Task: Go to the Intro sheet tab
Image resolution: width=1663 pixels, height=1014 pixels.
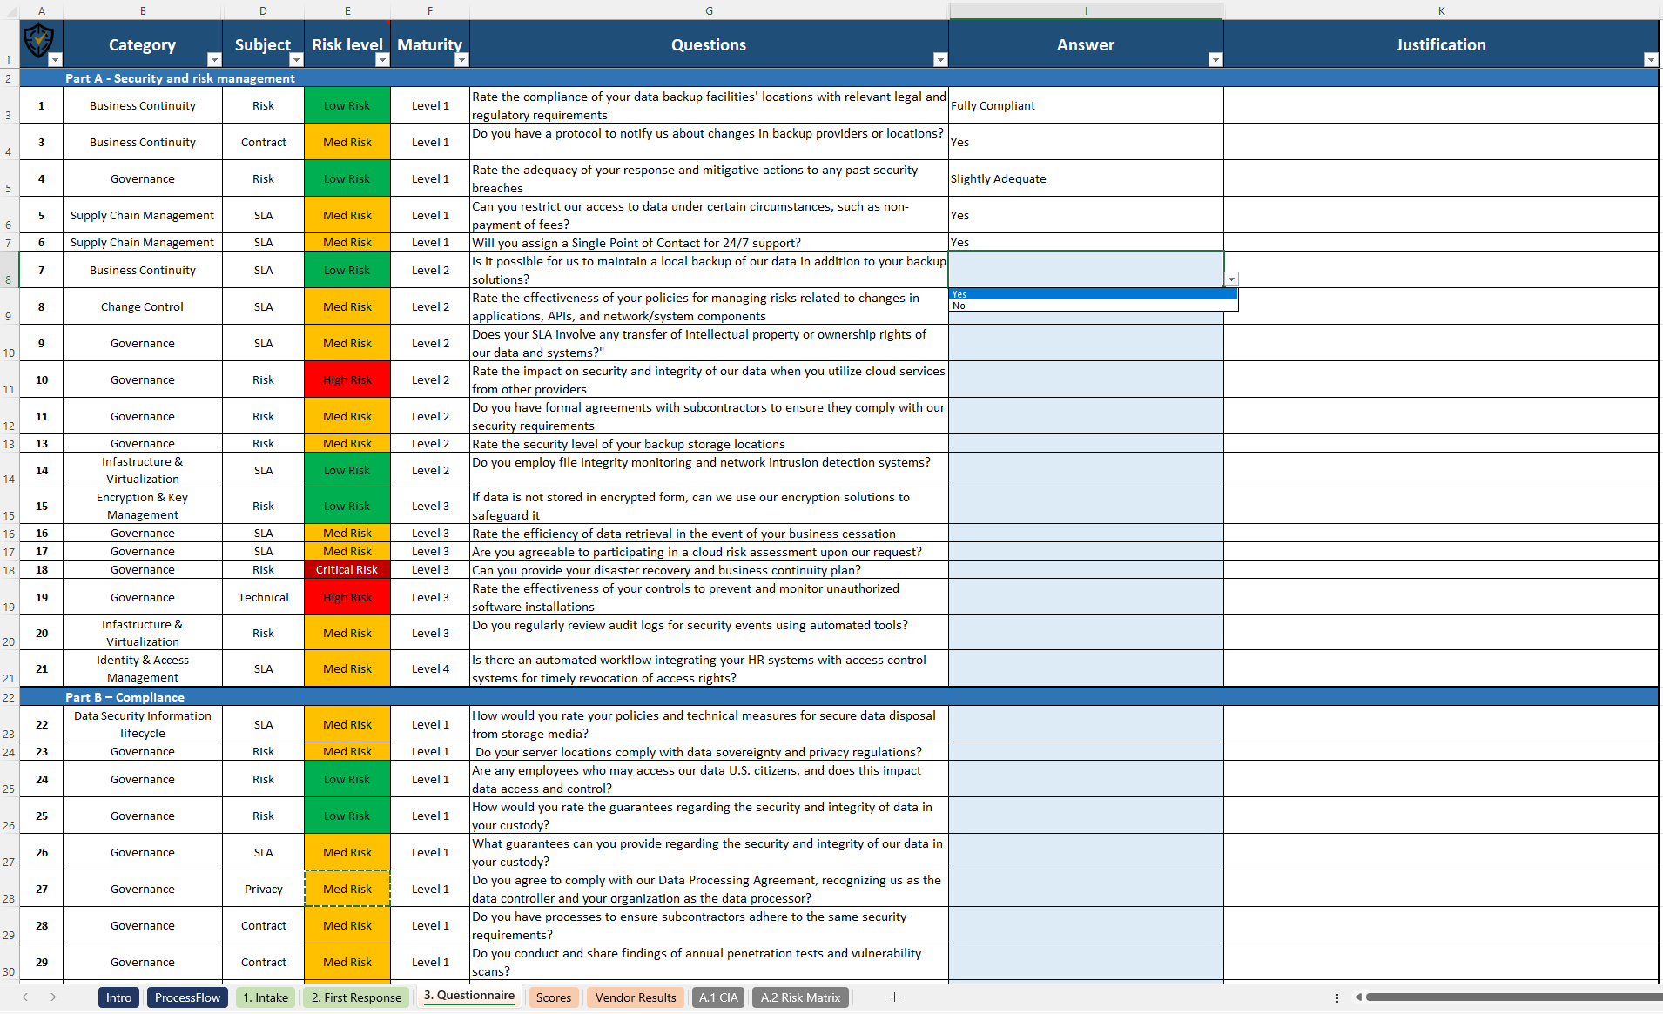Action: pos(118,997)
